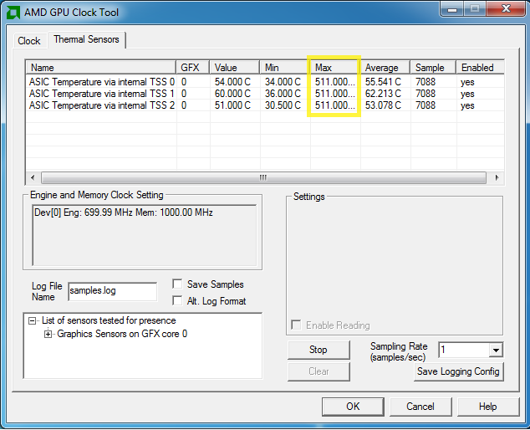Click the Min column header
Image resolution: width=530 pixels, height=430 pixels.
284,67
